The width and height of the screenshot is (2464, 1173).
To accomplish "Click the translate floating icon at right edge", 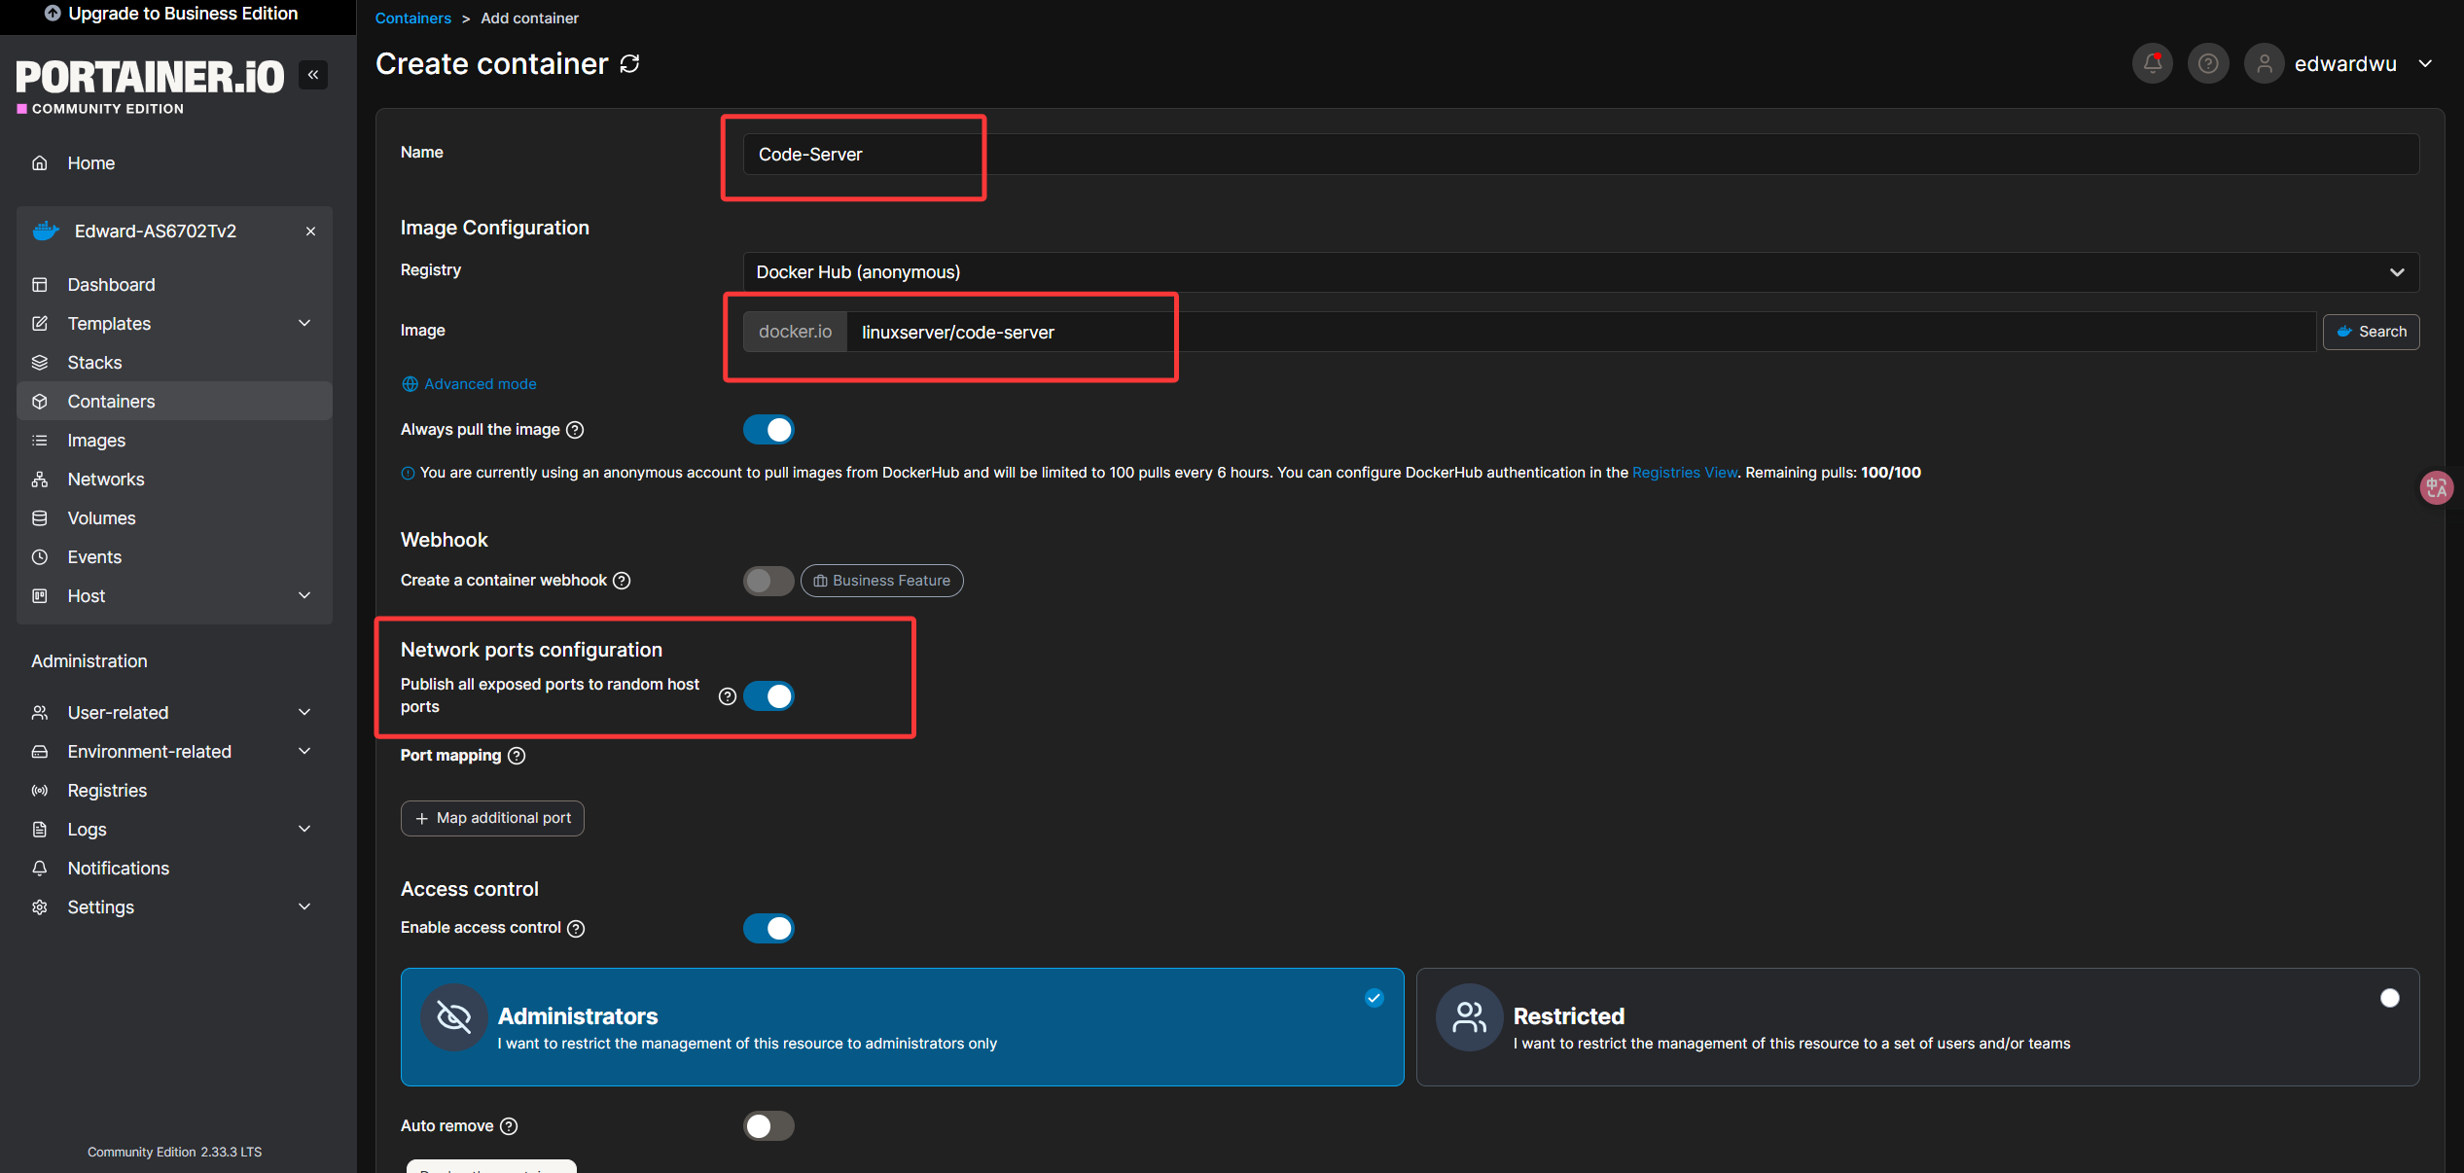I will (2436, 487).
